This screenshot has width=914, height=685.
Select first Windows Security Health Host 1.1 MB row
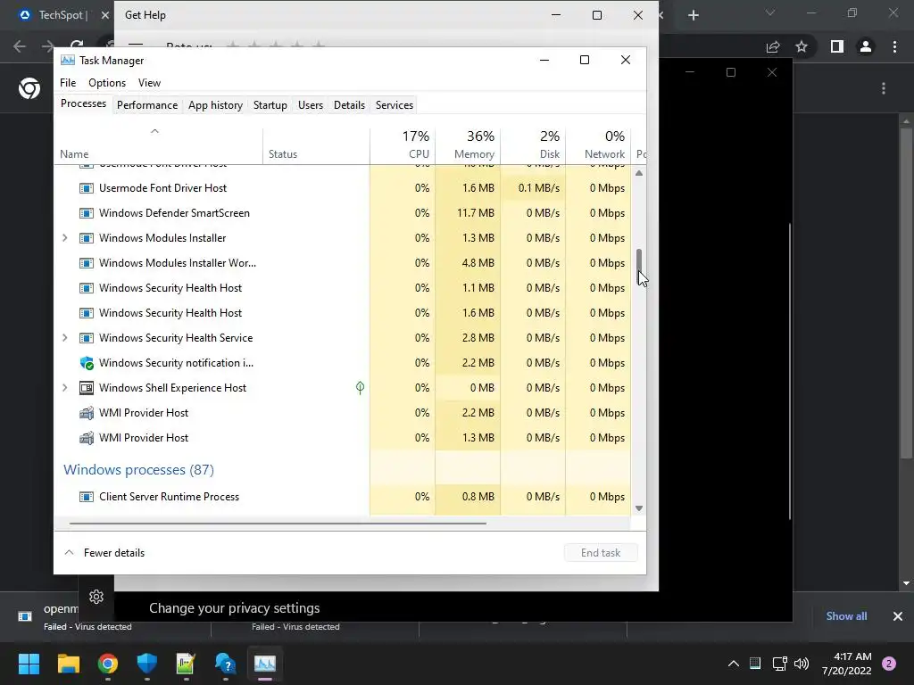(x=343, y=288)
